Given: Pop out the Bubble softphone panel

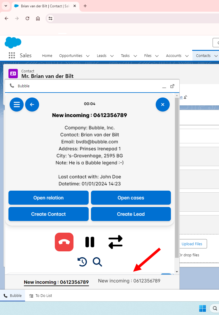Looking at the screenshot, I should pyautogui.click(x=172, y=86).
